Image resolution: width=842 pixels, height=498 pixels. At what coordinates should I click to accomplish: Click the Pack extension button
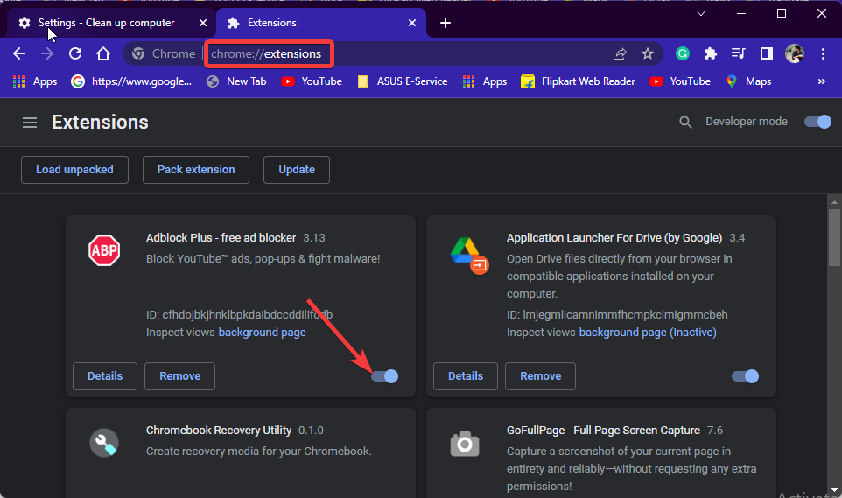pos(196,170)
